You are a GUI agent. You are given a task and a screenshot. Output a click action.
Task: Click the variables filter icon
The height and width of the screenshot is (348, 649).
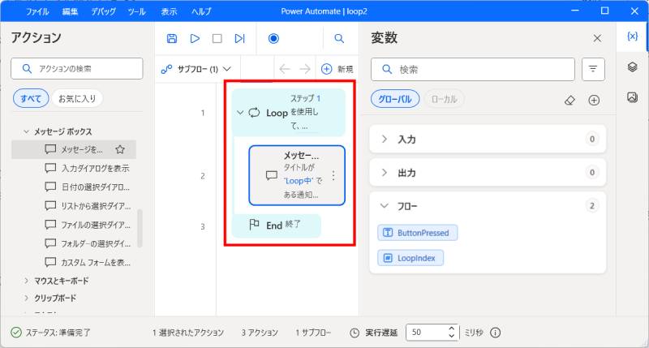tap(593, 69)
